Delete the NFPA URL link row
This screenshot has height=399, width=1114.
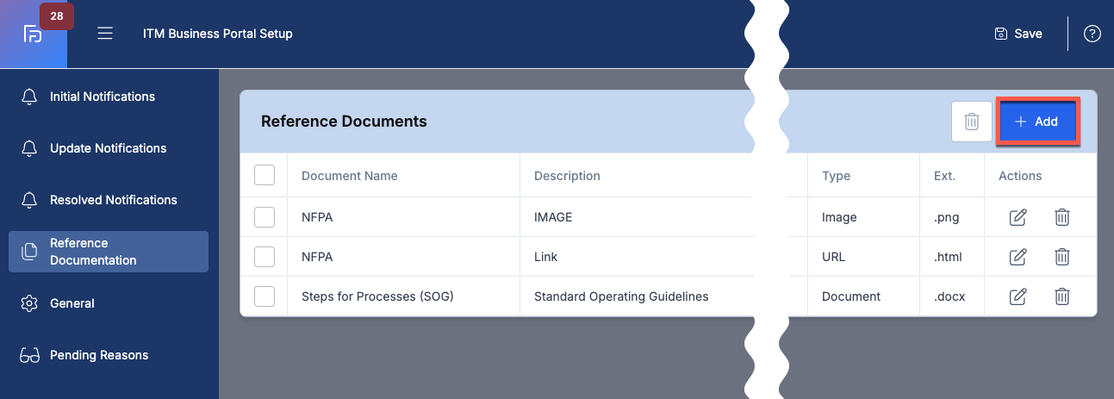pos(1062,257)
